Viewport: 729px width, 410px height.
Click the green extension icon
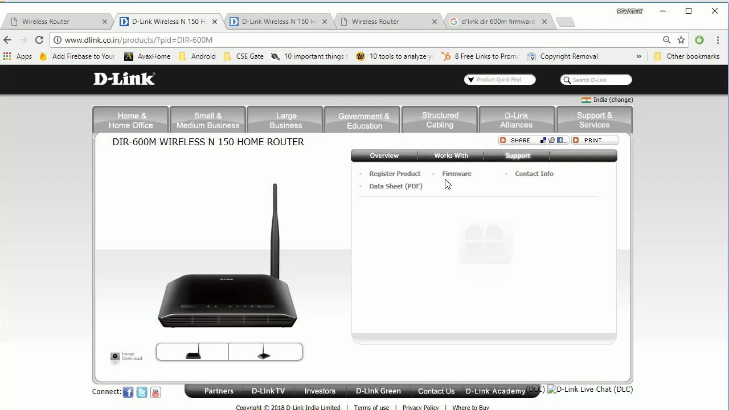point(699,40)
